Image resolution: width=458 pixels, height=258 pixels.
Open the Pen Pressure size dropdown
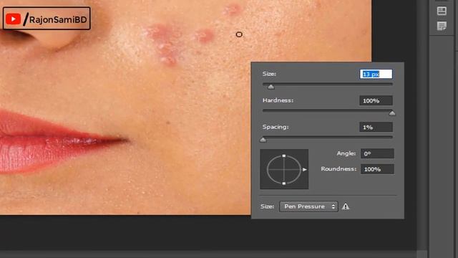click(308, 206)
